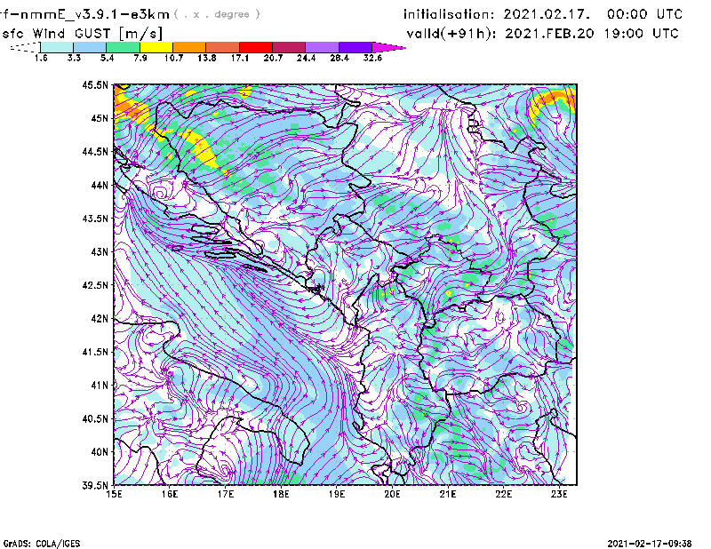
Task: Click the valid(+91h) forecast time text
Action: (542, 34)
